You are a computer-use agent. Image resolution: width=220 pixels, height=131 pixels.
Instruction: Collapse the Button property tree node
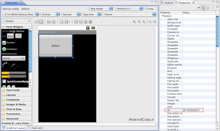162,16
